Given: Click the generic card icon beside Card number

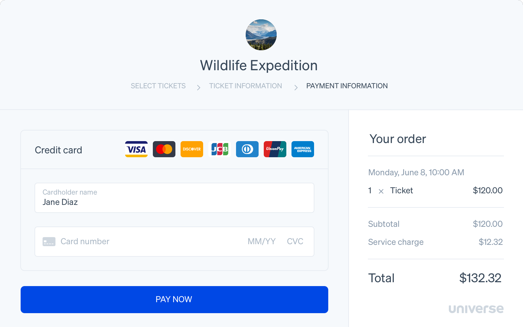Looking at the screenshot, I should pos(49,242).
